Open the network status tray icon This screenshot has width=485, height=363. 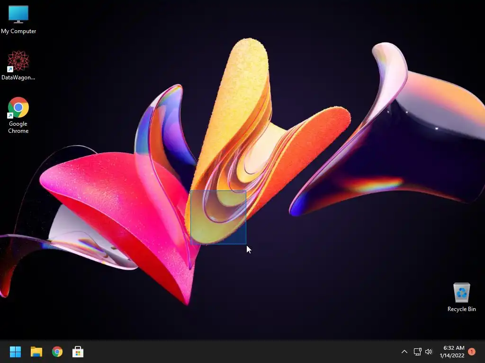tap(418, 352)
